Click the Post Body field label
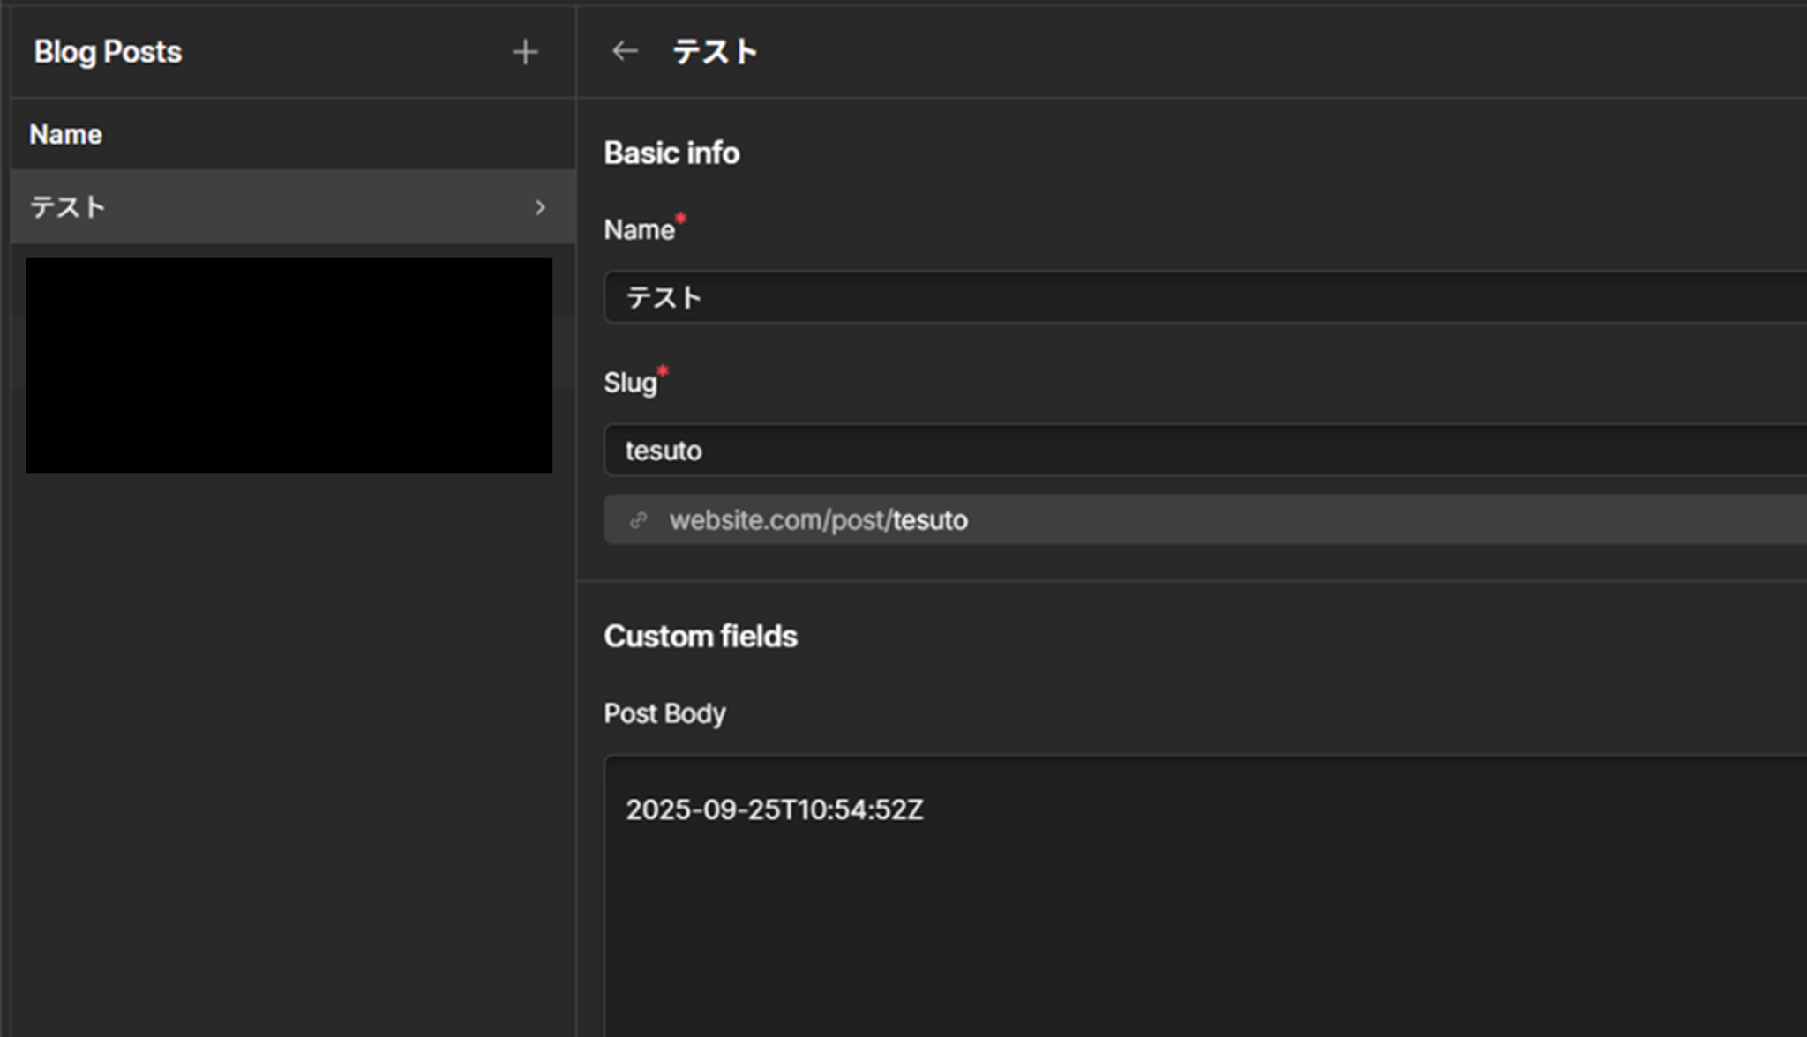The image size is (1807, 1037). (664, 713)
